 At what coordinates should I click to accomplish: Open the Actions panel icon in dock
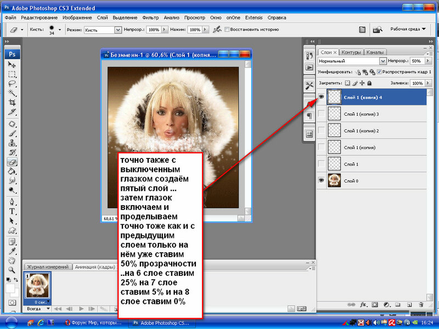coord(309,67)
